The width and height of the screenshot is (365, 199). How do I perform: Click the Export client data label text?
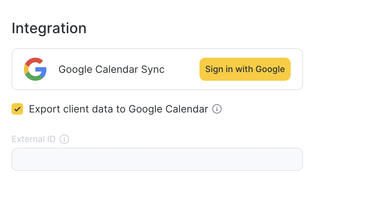coord(118,109)
